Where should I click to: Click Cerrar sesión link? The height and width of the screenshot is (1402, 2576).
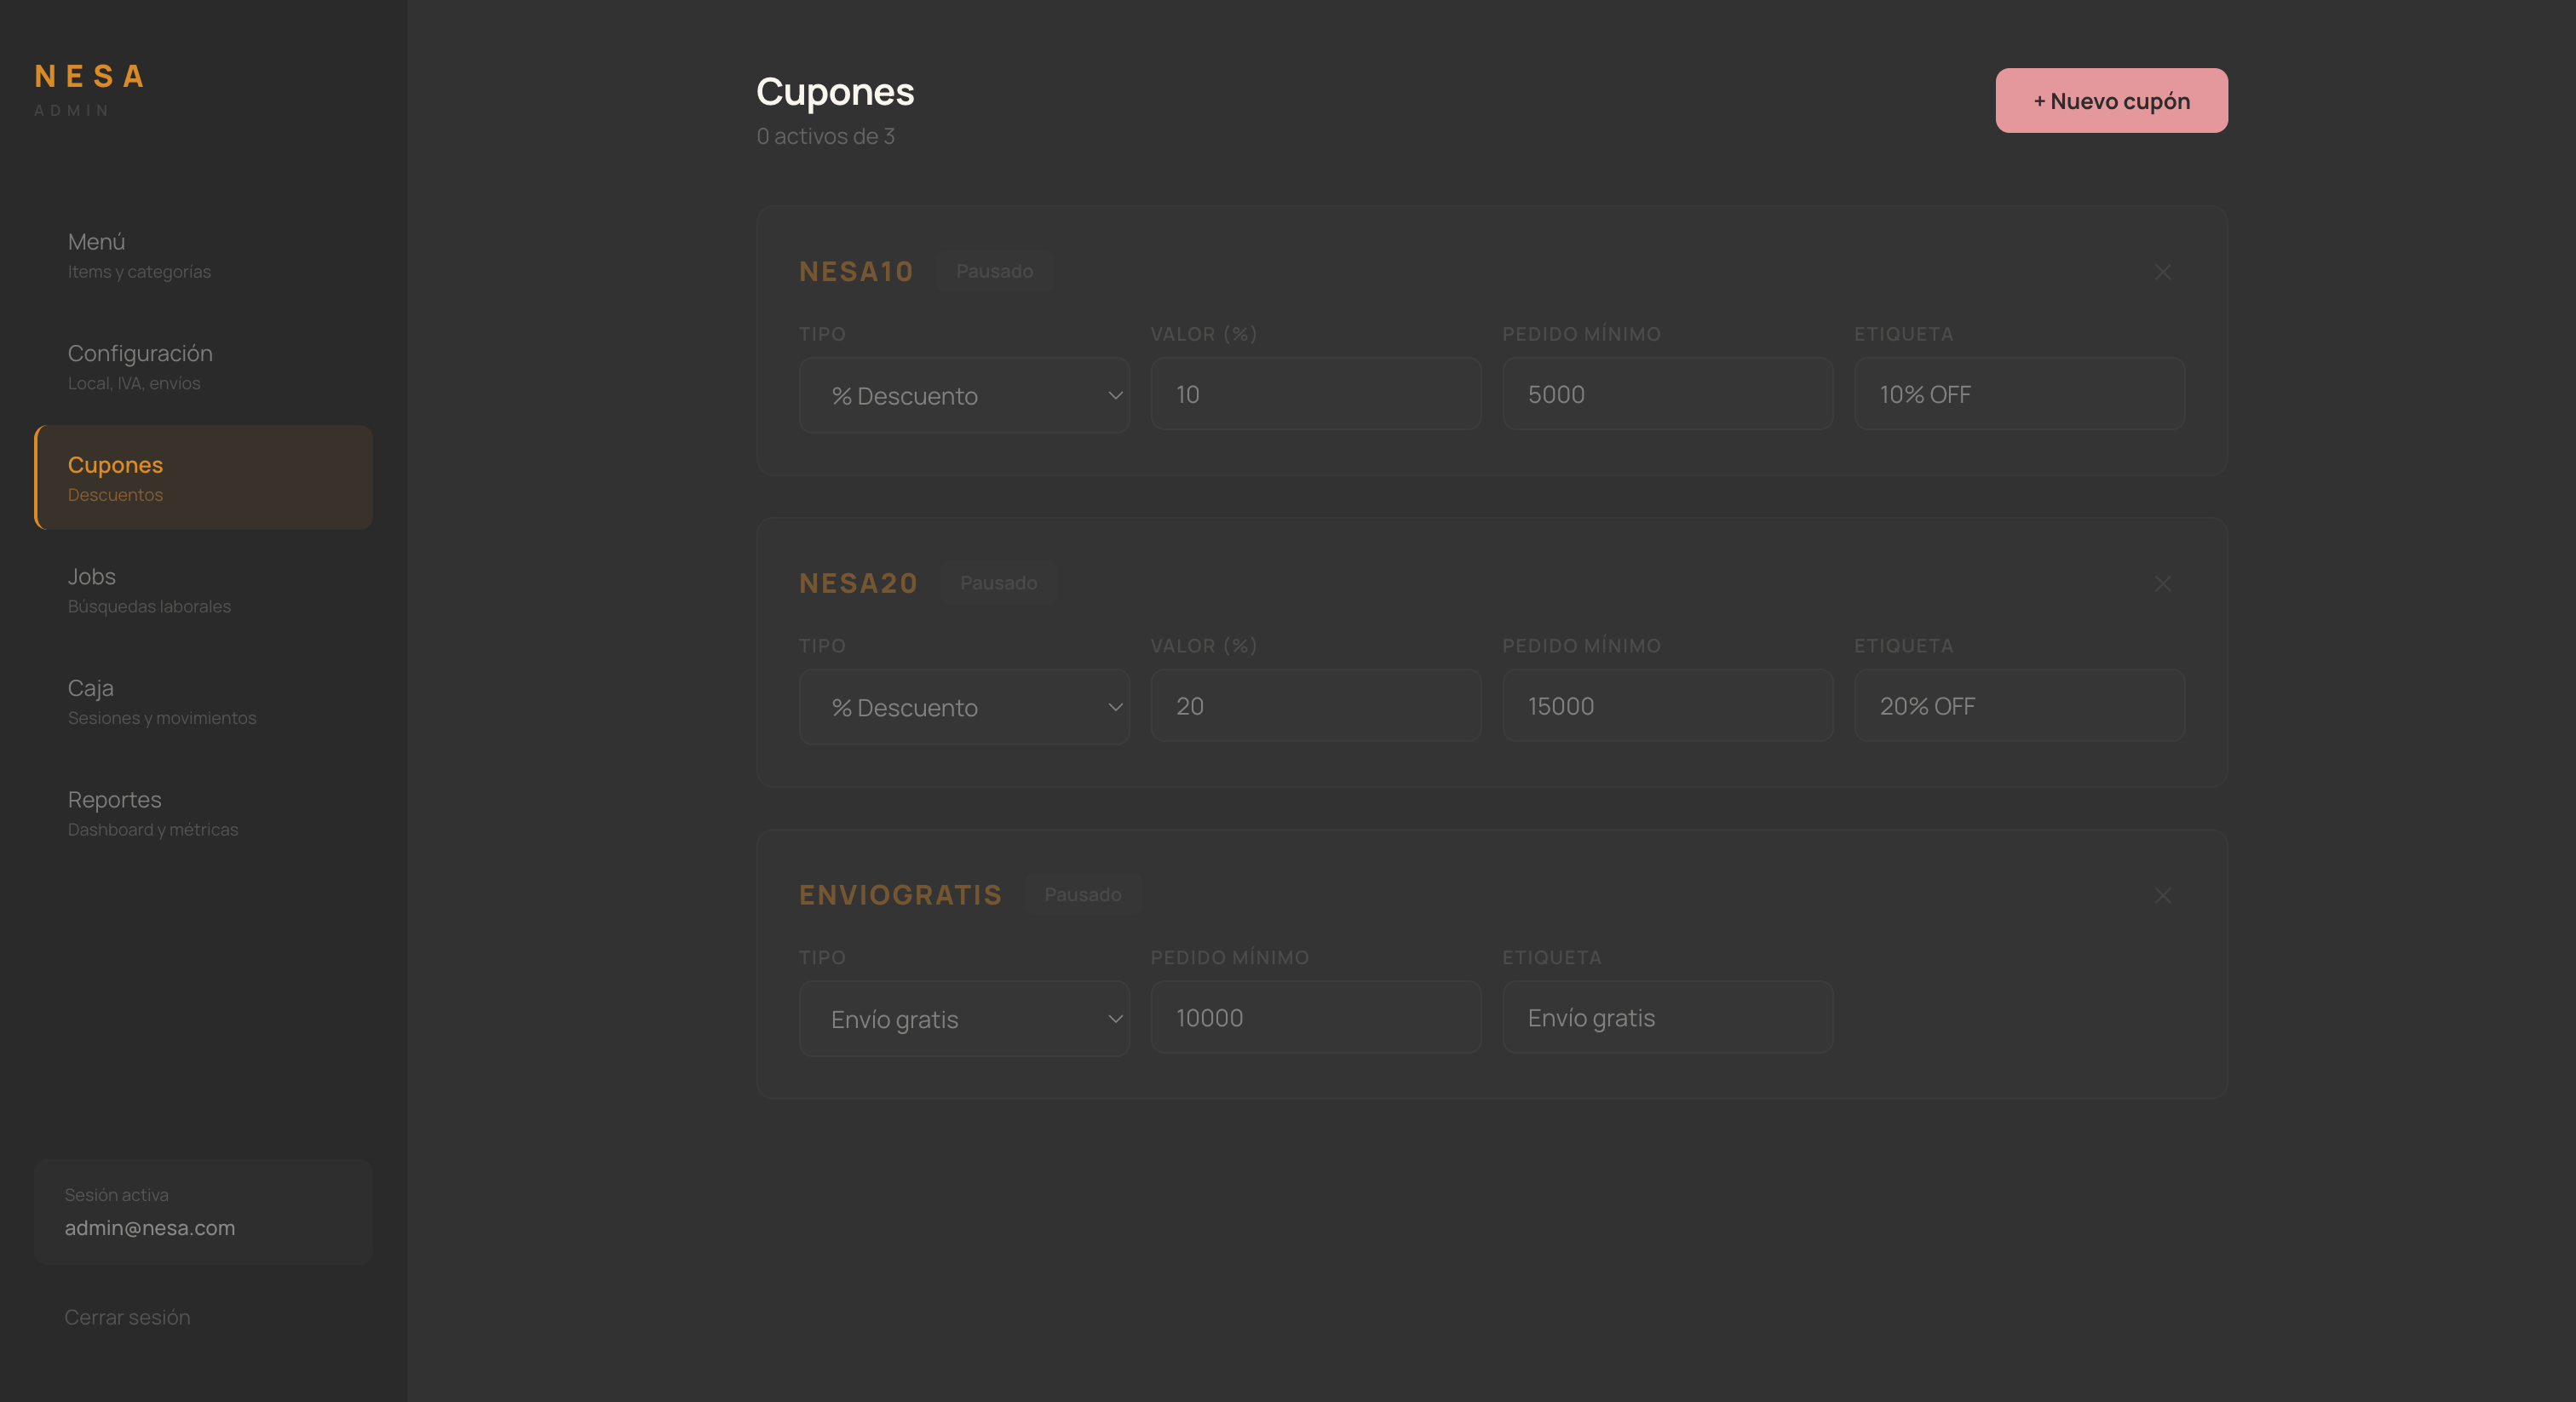pyautogui.click(x=127, y=1317)
